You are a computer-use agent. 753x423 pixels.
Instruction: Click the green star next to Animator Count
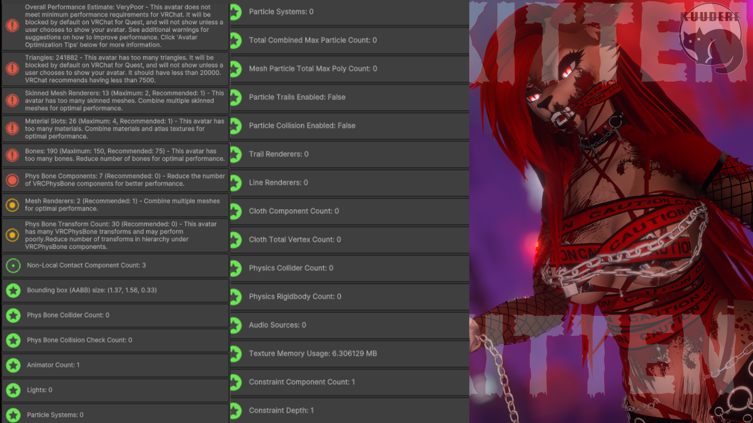click(13, 365)
